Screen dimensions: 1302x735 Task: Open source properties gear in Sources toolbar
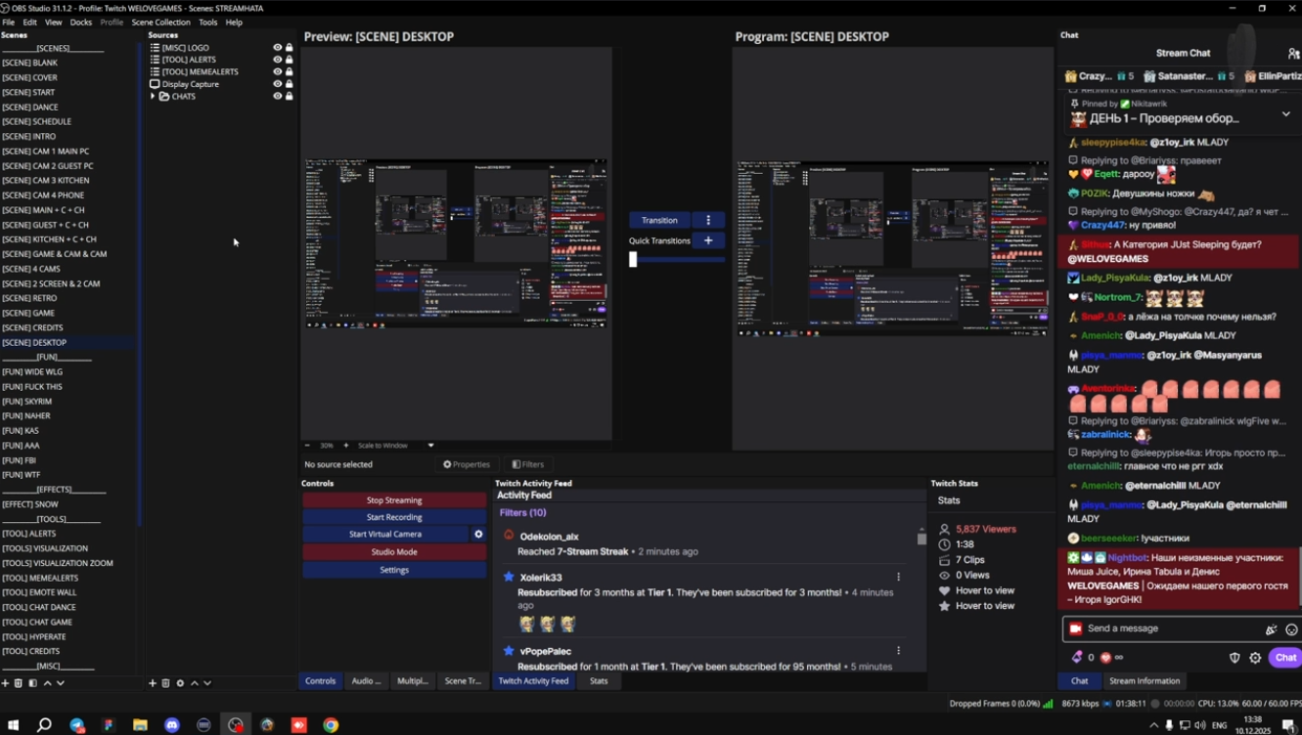pyautogui.click(x=180, y=683)
